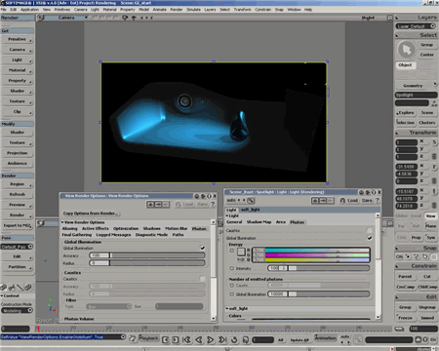439x351 pixels.
Task: Click the Freeze button in Edit panel
Action: pos(405,318)
